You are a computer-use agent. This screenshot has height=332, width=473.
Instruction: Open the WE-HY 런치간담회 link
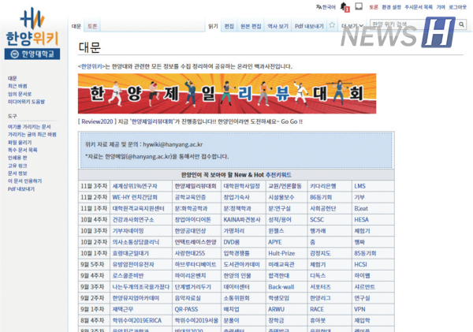tap(135, 197)
